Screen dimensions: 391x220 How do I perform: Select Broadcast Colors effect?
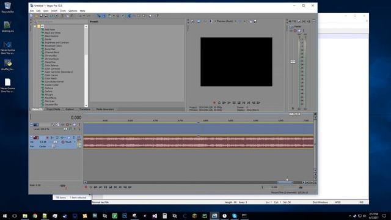(53, 46)
